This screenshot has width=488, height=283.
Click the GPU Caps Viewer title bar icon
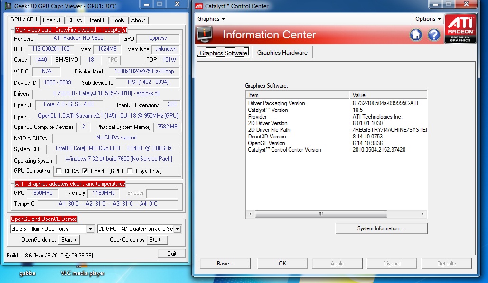8,6
